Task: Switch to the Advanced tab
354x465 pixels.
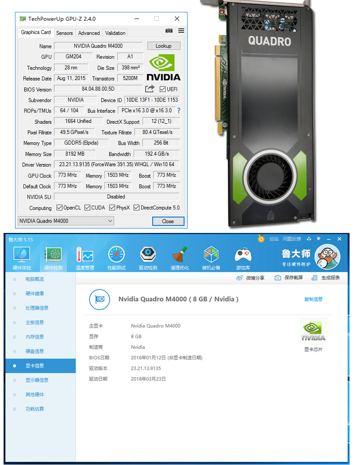Action: coord(89,33)
